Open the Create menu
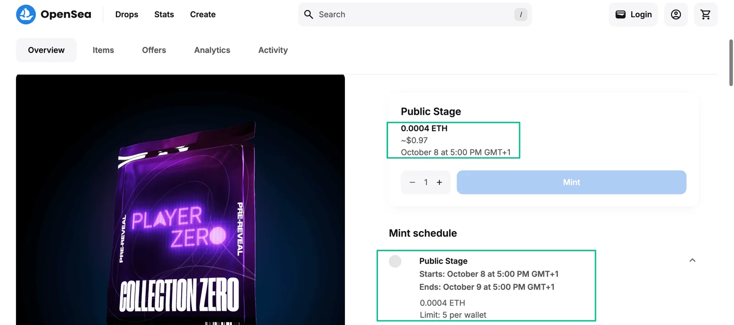This screenshot has width=734, height=325. tap(203, 15)
